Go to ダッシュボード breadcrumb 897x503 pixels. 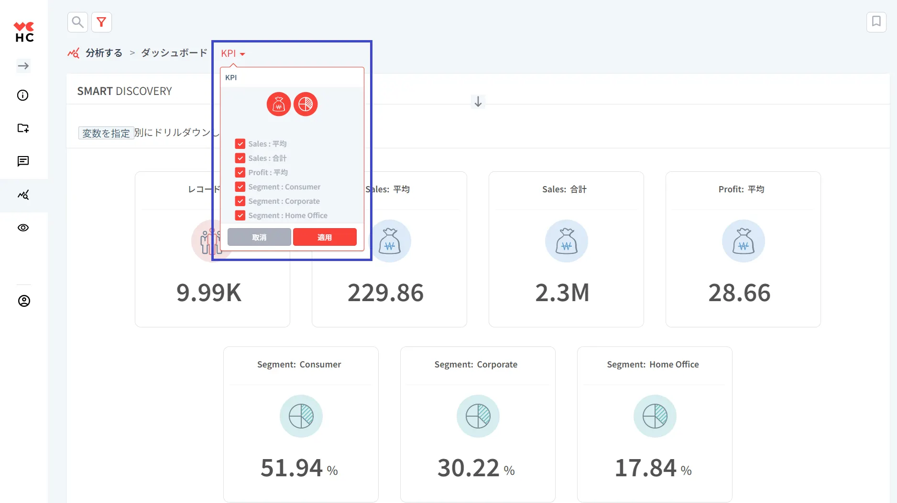pos(174,53)
